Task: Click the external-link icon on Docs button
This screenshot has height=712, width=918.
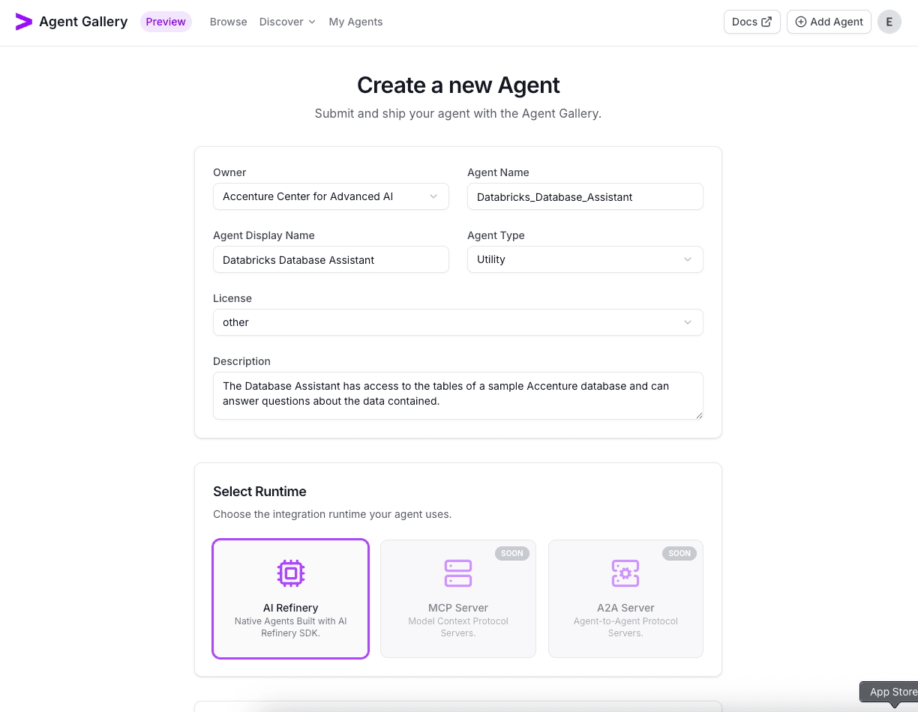Action: tap(766, 22)
